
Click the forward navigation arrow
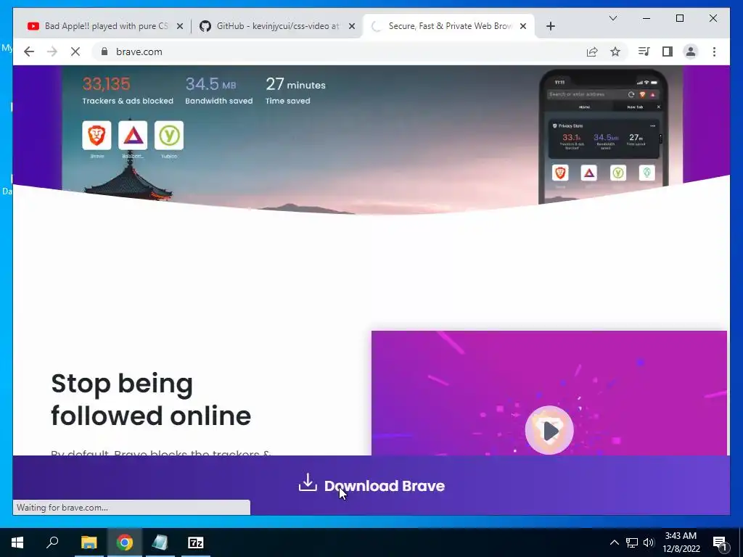52,51
